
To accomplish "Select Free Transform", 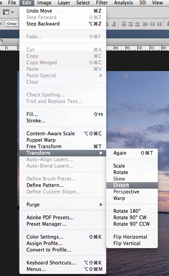I will (x=63, y=146).
